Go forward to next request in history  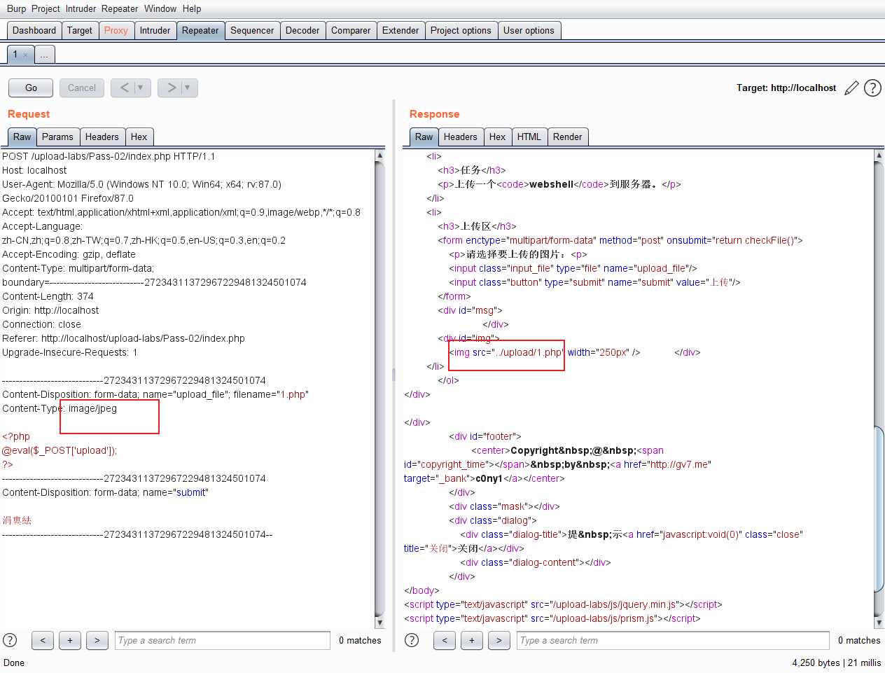coord(172,88)
